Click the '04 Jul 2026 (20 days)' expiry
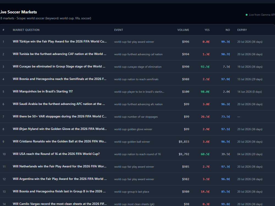This screenshot has width=275, height=206. click(x=250, y=154)
